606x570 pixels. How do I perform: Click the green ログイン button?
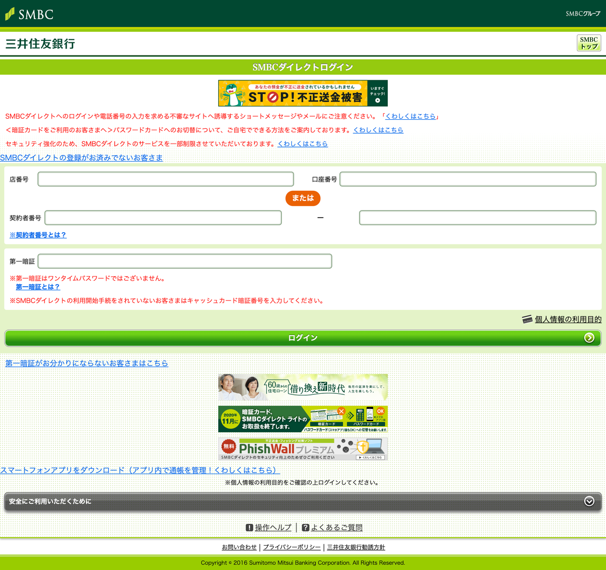(303, 338)
